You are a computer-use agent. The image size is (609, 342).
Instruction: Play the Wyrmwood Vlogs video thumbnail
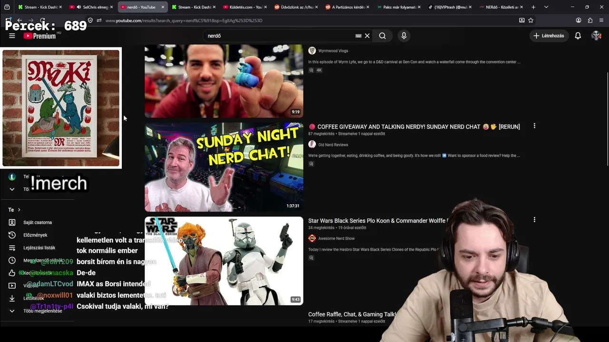pos(224,81)
